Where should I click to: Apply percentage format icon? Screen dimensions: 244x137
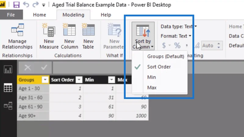click(x=177, y=45)
